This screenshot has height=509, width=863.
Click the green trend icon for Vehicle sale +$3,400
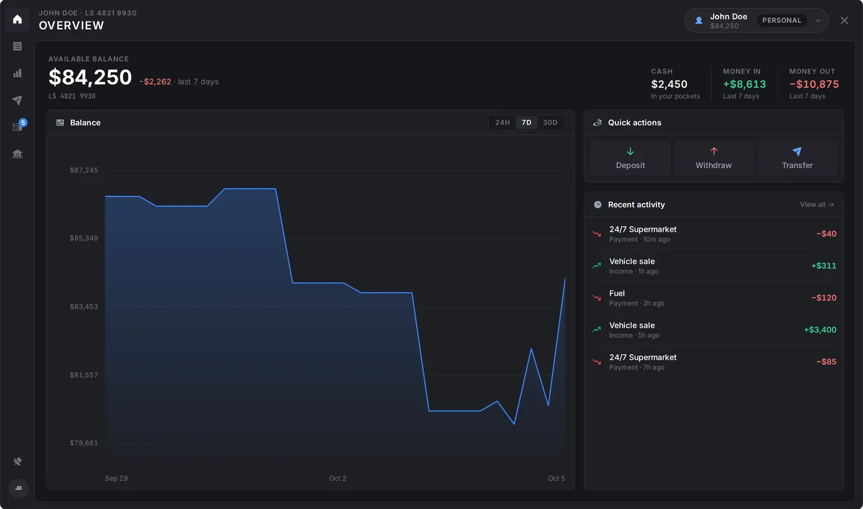point(597,329)
